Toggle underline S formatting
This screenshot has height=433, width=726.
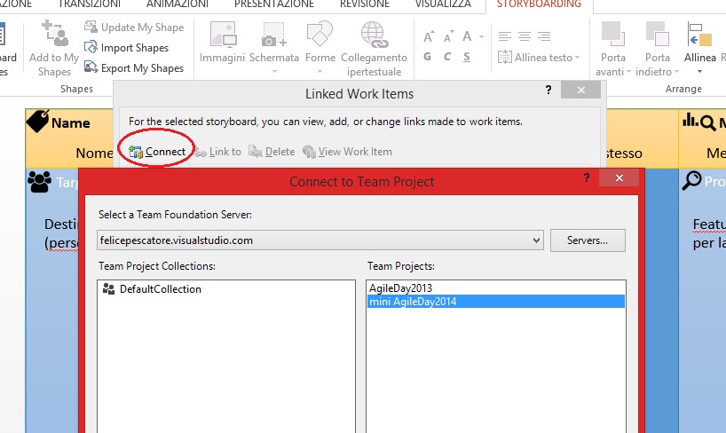(467, 57)
